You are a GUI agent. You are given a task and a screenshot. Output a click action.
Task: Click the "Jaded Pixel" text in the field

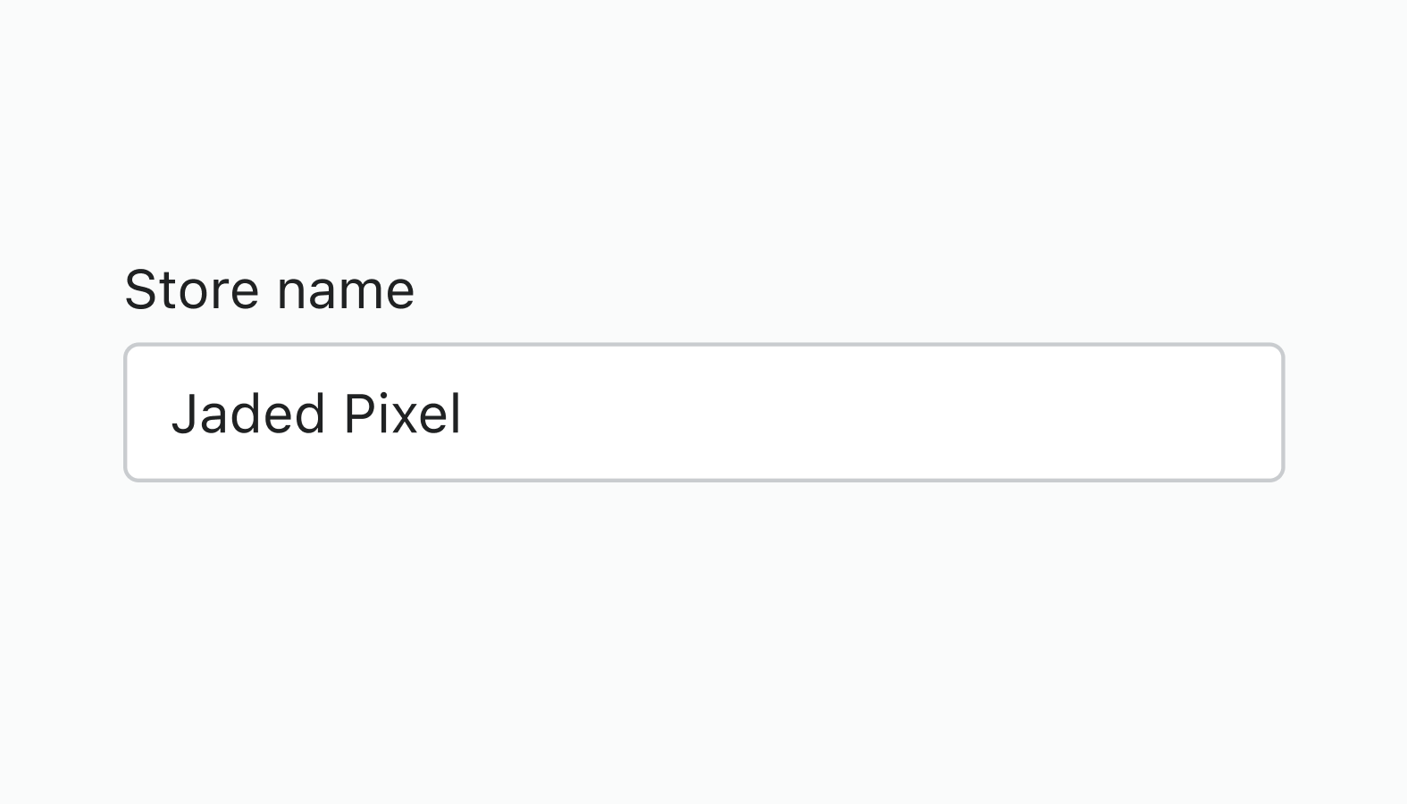316,415
